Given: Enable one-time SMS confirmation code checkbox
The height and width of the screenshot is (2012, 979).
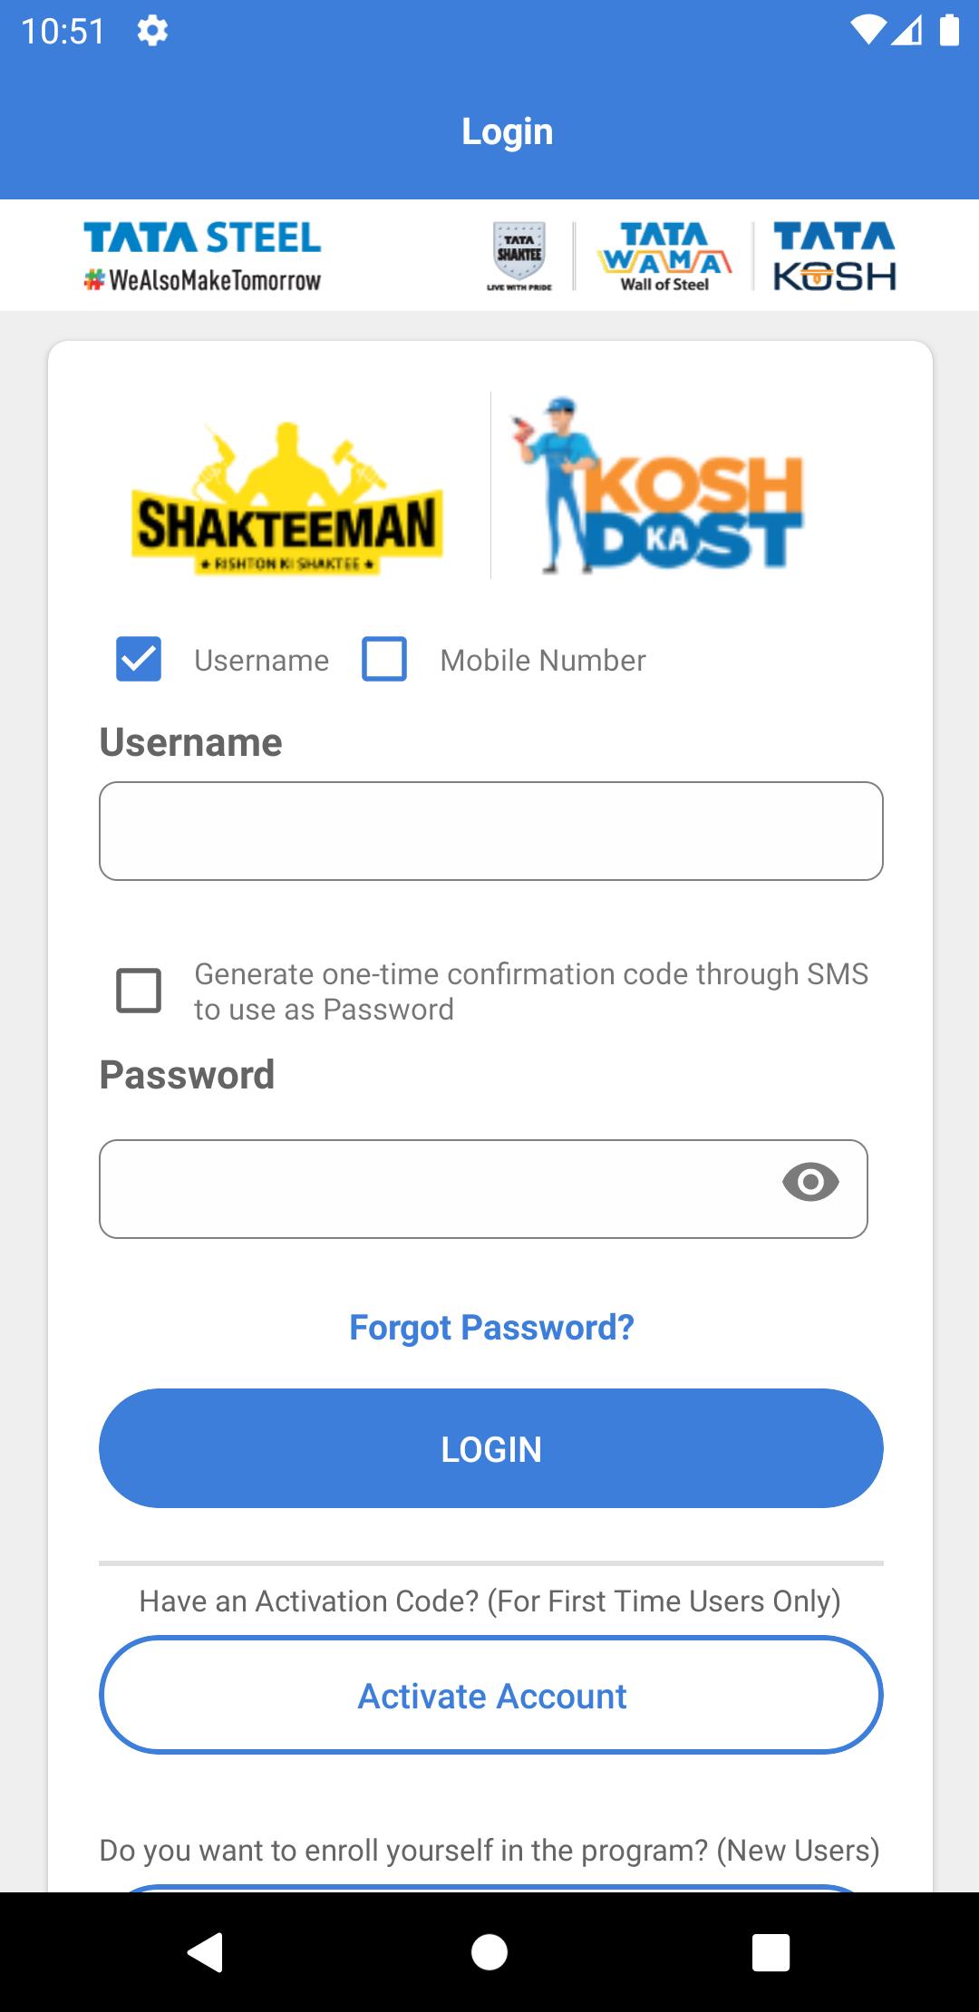Looking at the screenshot, I should coord(139,991).
